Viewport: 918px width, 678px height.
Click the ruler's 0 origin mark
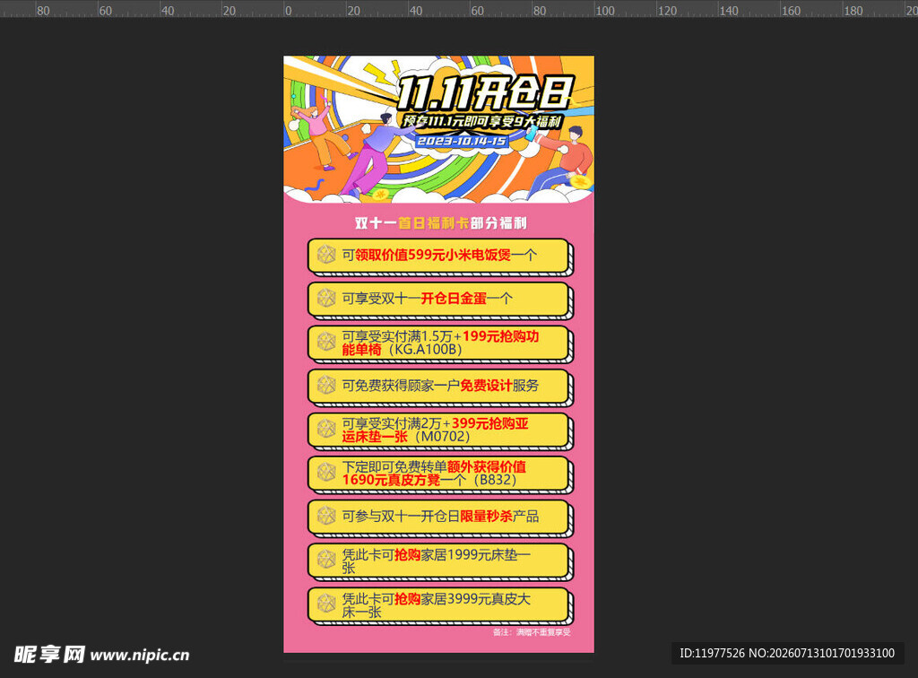click(288, 11)
